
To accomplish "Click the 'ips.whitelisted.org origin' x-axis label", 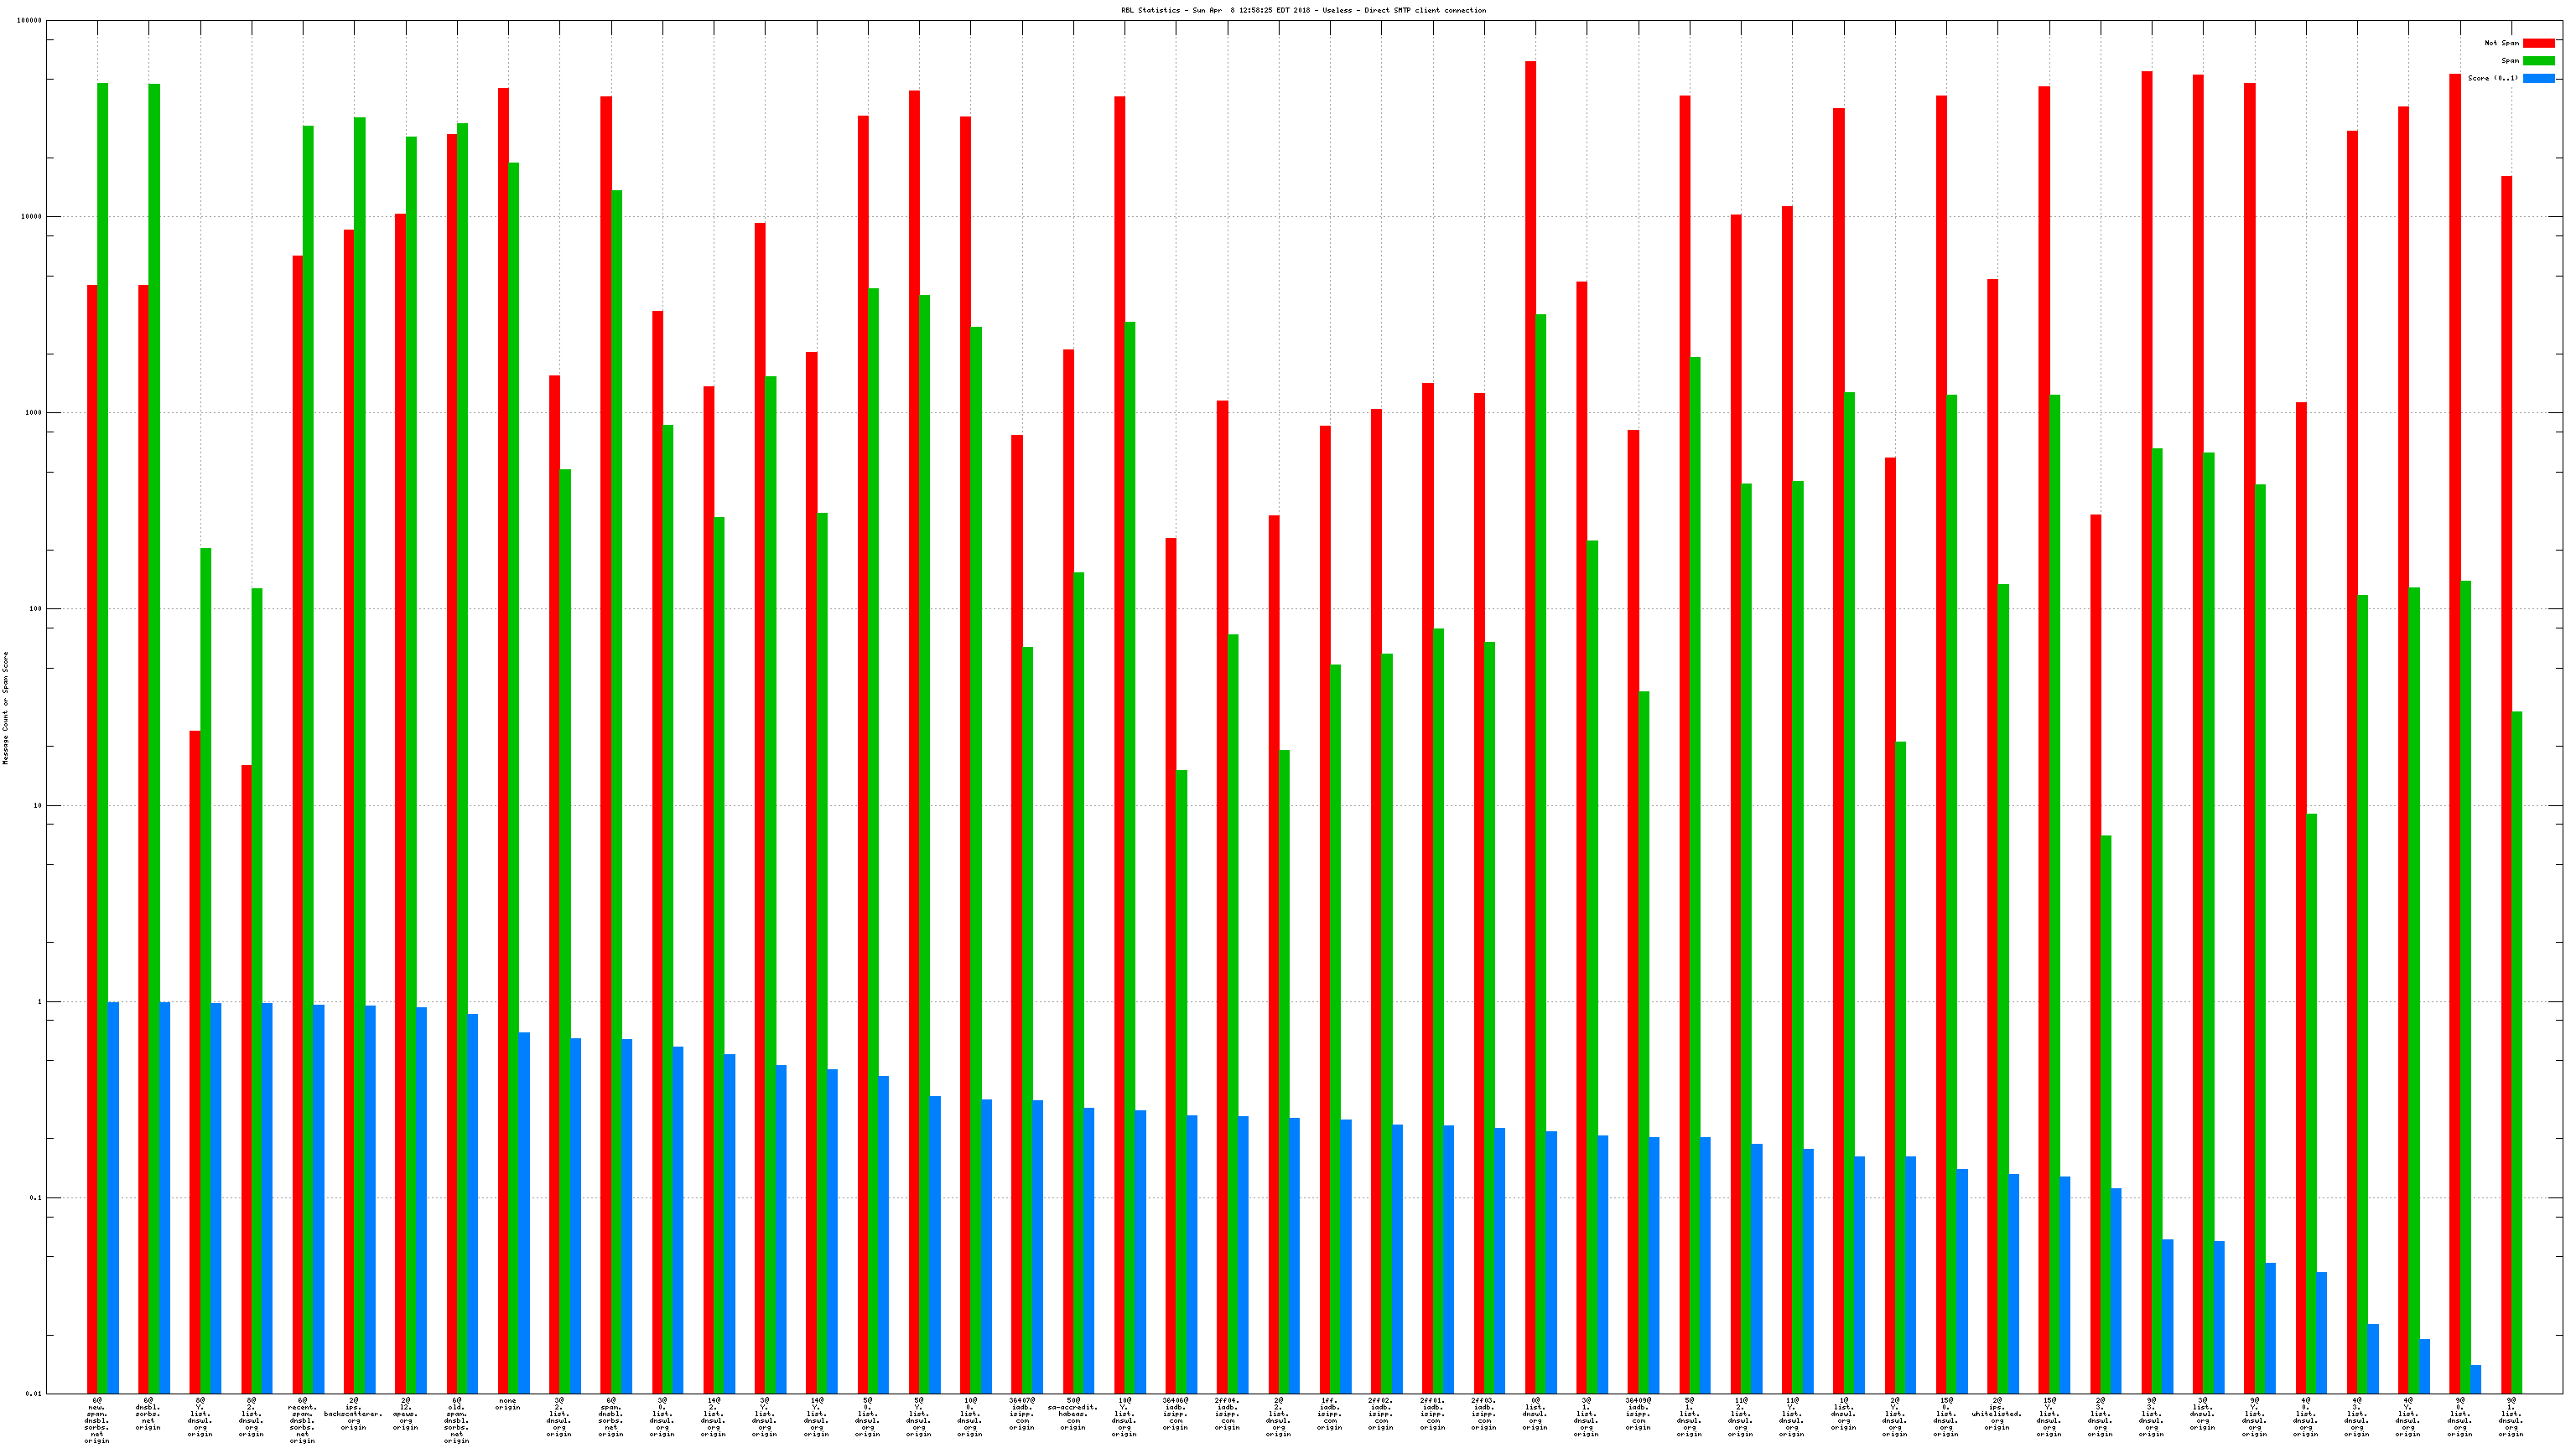I will click(x=1997, y=1414).
